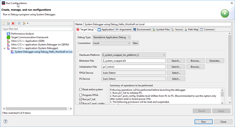Open the filter launch configurations icon
This screenshot has height=127, width=235.
coord(24,23)
